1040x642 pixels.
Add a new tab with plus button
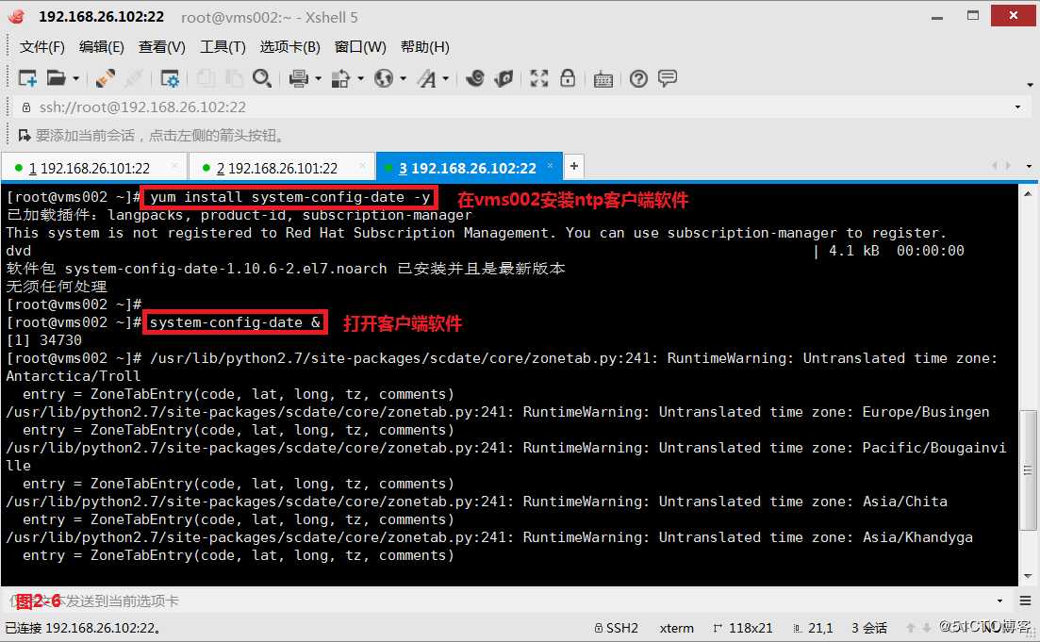(574, 166)
